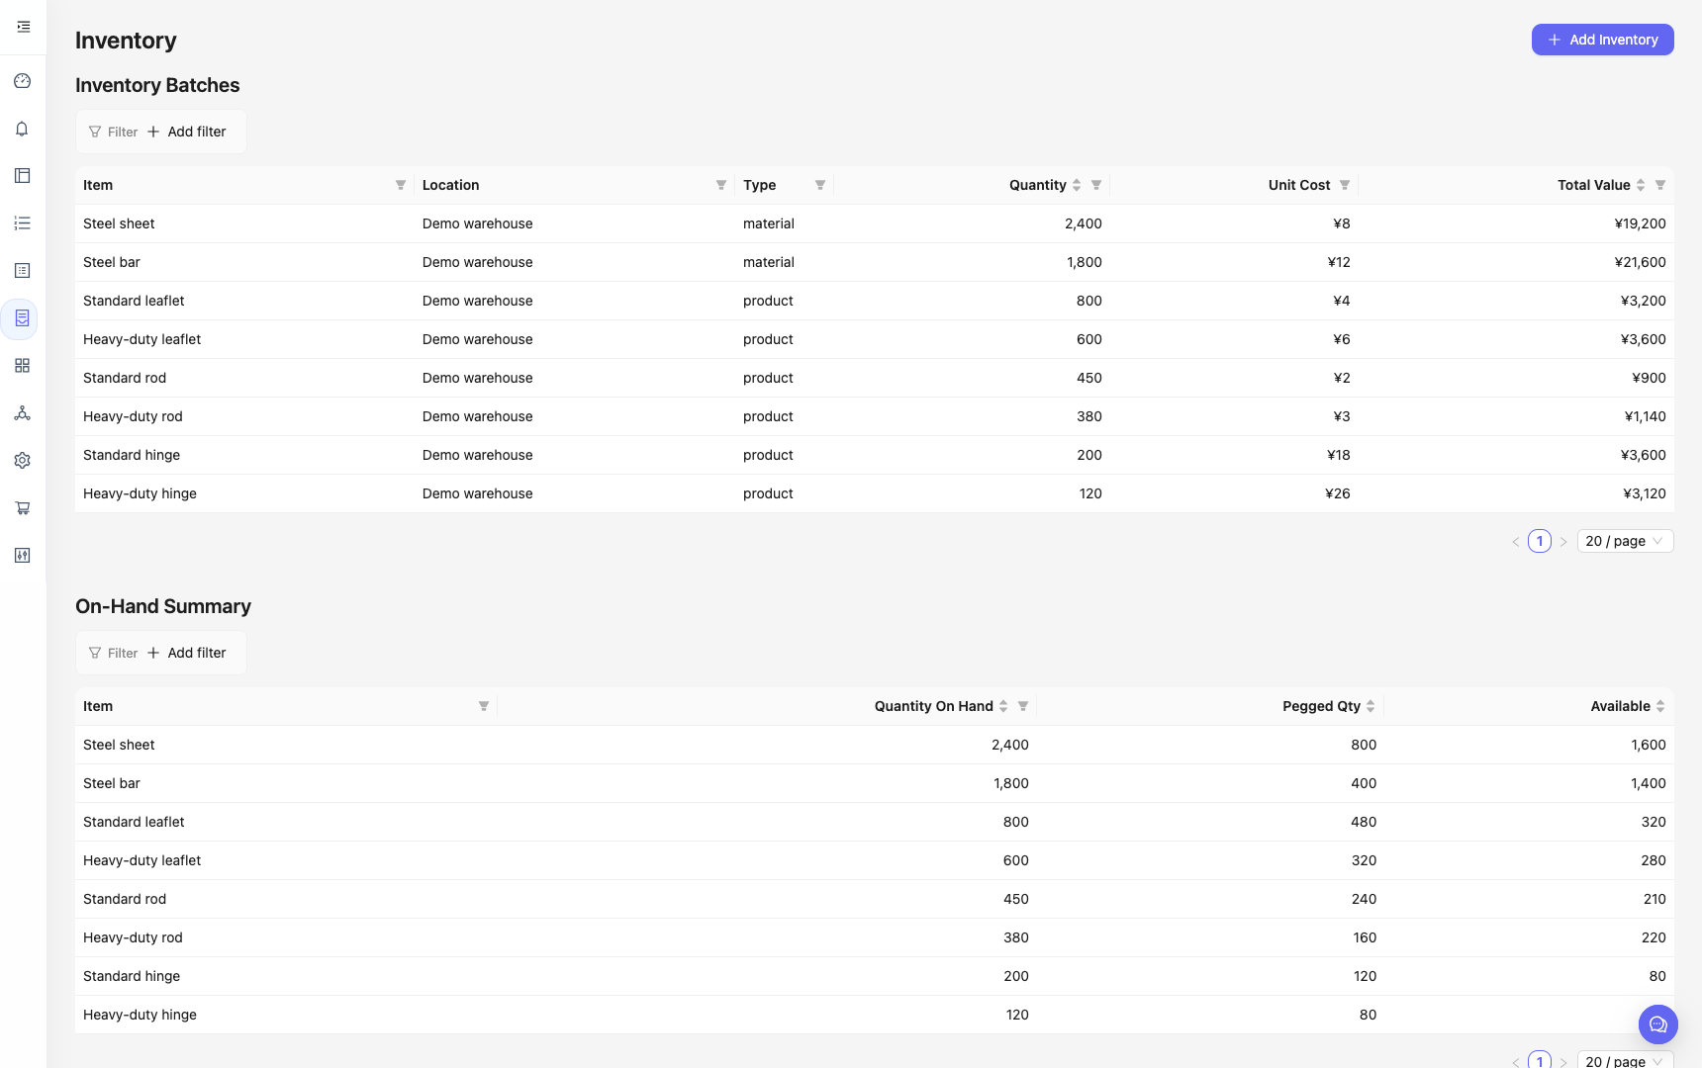Select Standard rod in On-Hand Summary

click(875, 899)
